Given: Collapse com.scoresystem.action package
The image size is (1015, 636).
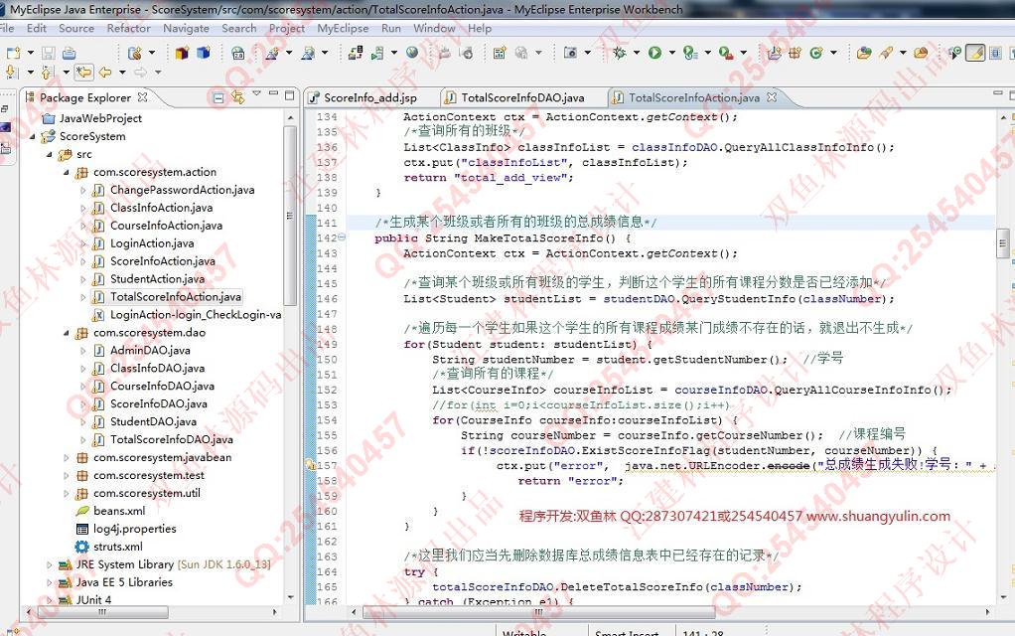Looking at the screenshot, I should pyautogui.click(x=66, y=172).
